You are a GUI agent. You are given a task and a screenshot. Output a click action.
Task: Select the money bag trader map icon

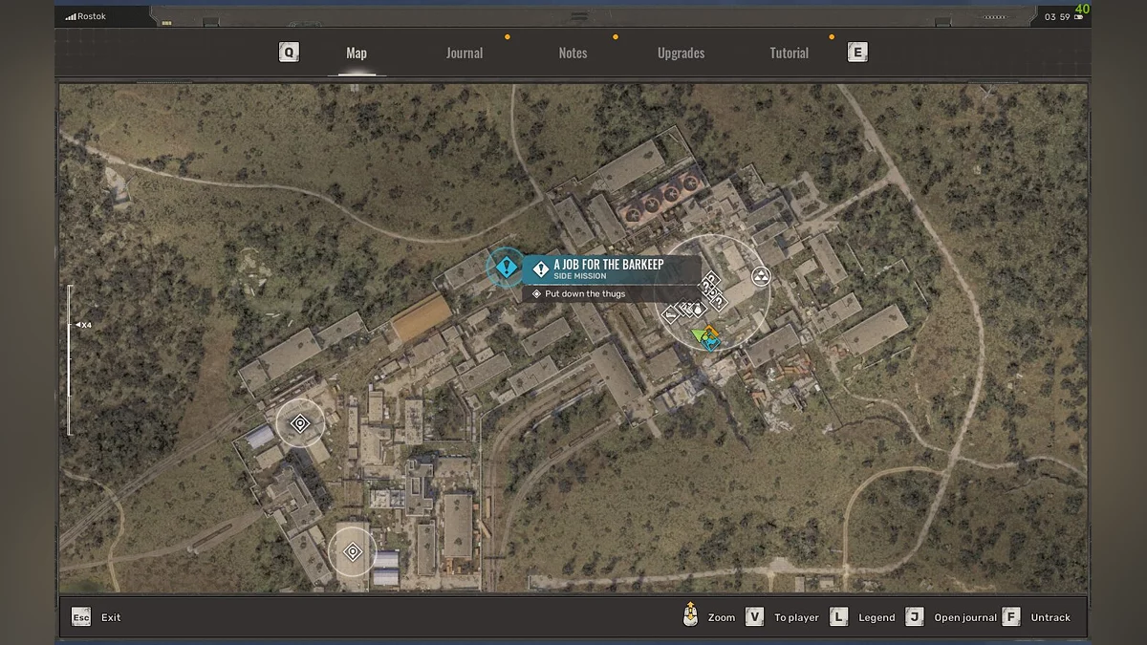[698, 310]
